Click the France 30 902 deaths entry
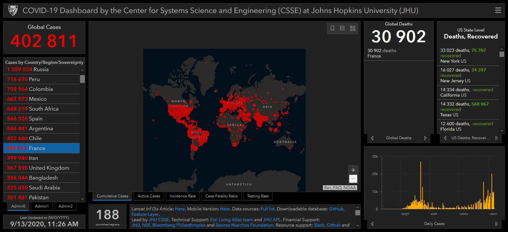 coord(398,53)
